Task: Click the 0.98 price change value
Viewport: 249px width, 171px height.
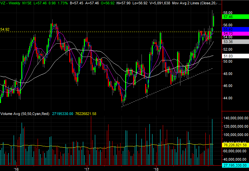Action: coord(52,3)
